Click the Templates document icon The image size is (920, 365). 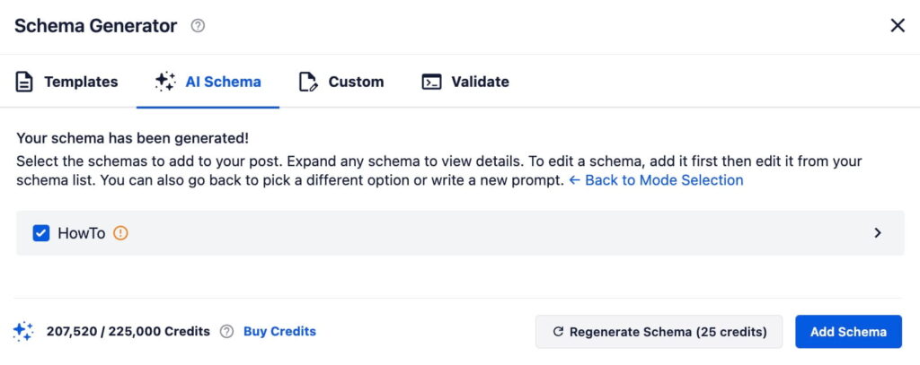click(24, 82)
